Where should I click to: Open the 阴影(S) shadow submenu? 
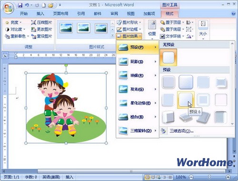click(138, 62)
